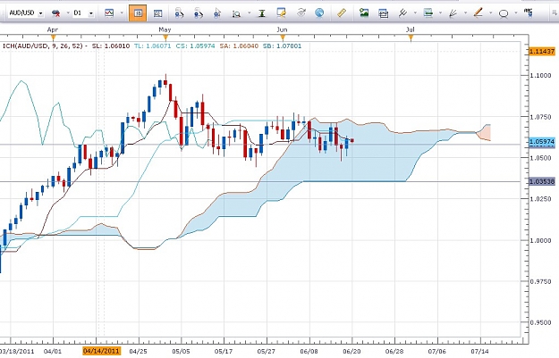This screenshot has height=358, width=559.
Task: Click the remove-symbol icon with red X
Action: click(x=56, y=13)
